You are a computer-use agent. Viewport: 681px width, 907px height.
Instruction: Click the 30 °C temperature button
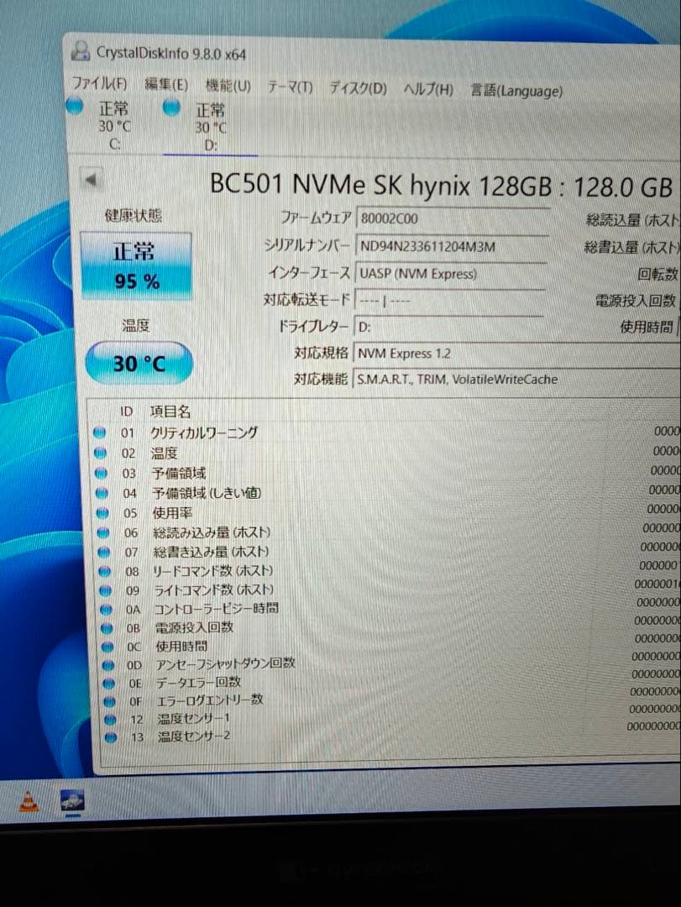tap(139, 364)
